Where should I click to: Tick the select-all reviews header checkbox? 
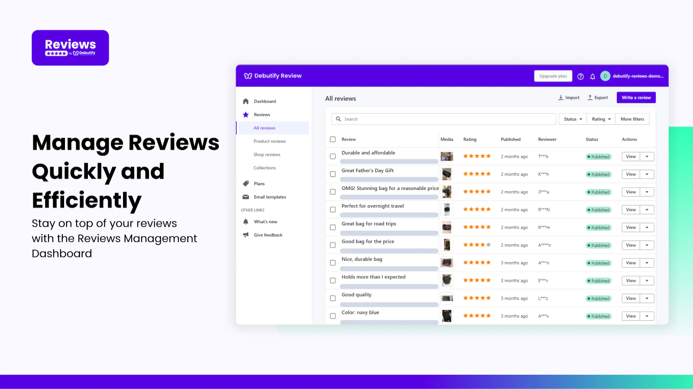(x=333, y=140)
